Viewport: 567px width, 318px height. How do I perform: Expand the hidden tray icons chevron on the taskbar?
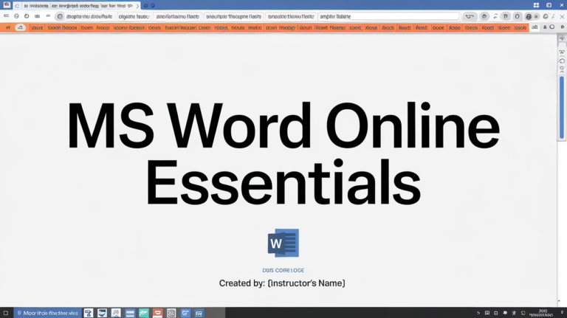pyautogui.click(x=478, y=313)
